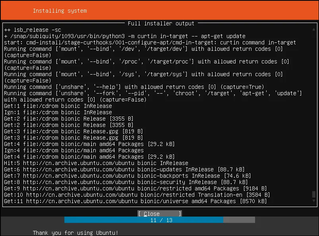
Task: Click the Get:10 restricted Translation-en line
Action: tap(137, 195)
